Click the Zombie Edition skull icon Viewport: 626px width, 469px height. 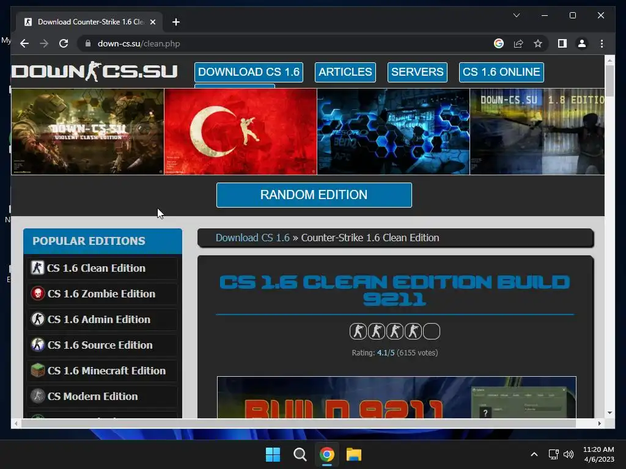coord(37,294)
